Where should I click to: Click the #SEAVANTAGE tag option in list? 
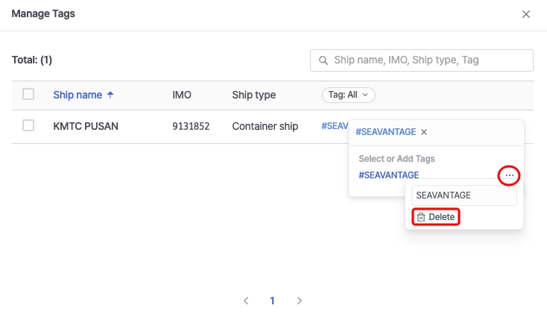[388, 175]
